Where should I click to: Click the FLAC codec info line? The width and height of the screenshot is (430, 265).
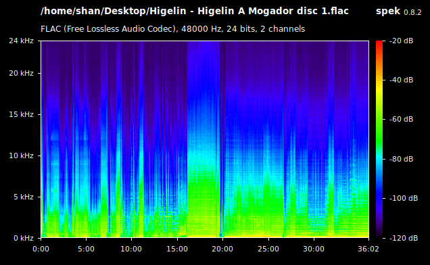(173, 29)
